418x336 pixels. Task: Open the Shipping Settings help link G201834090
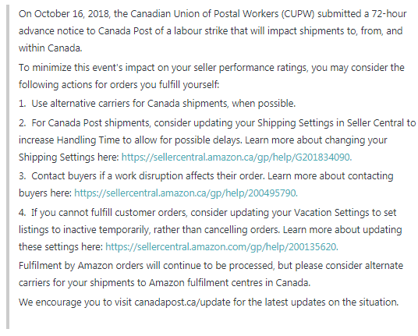coord(236,157)
